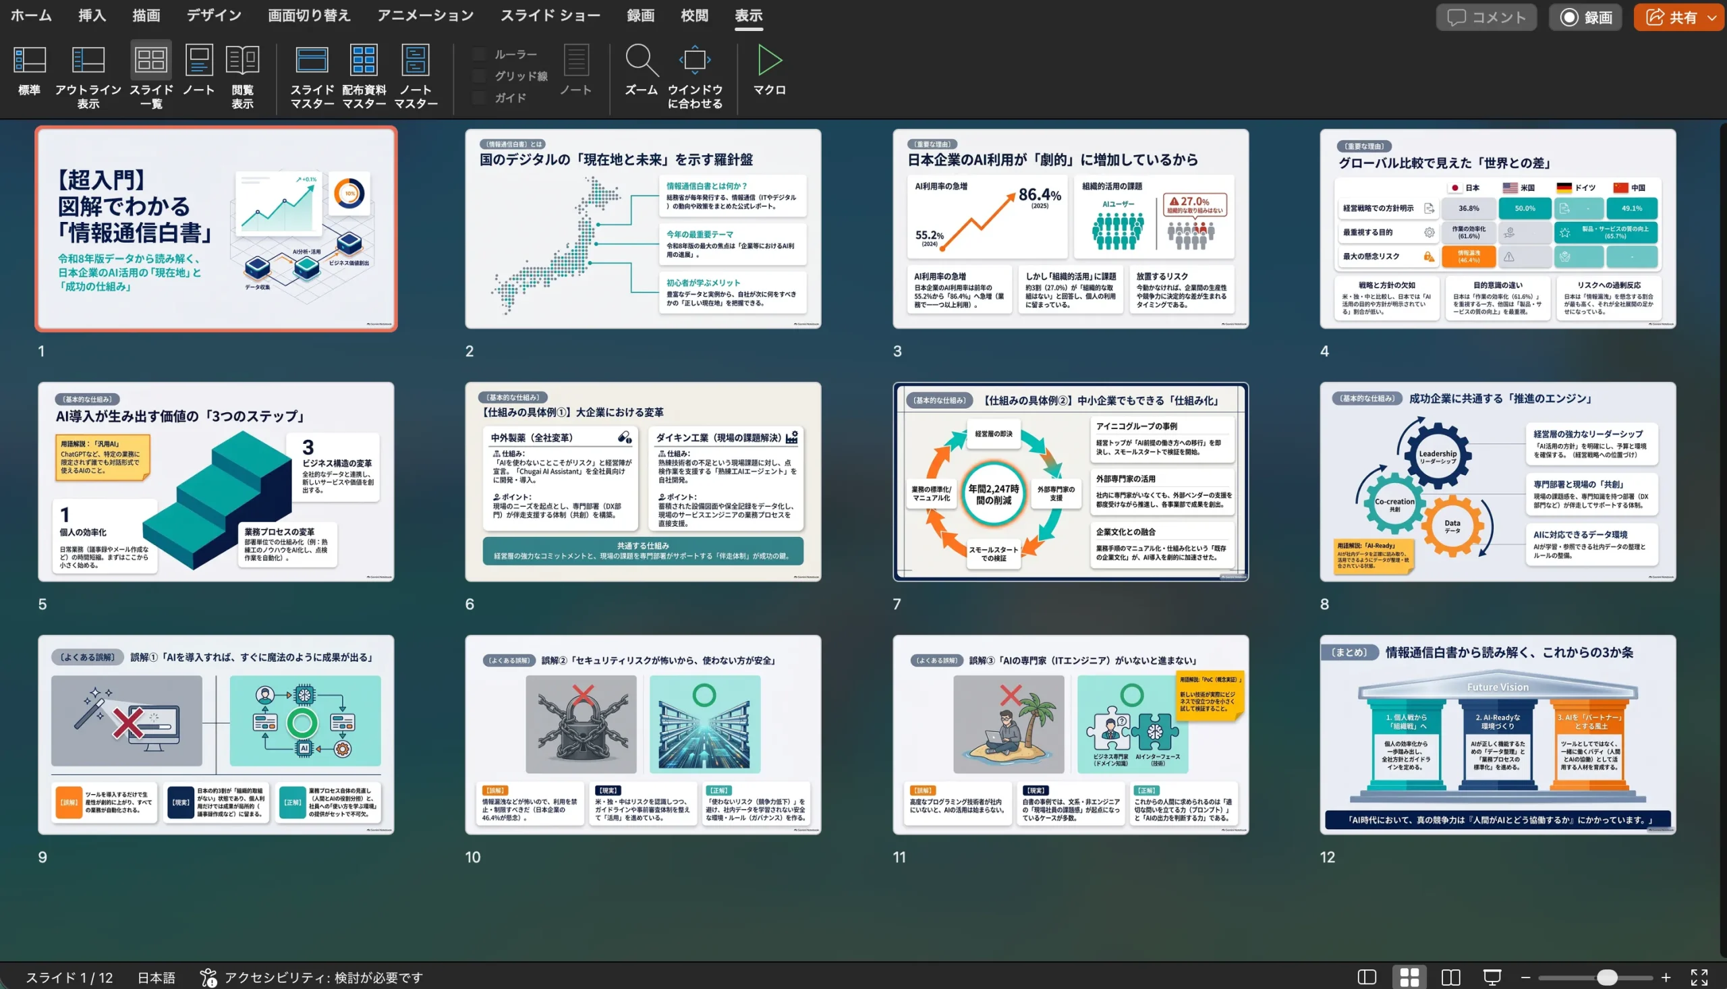Select slide 12 thumbnail これからの3か条
Image resolution: width=1727 pixels, height=989 pixels.
(x=1498, y=735)
